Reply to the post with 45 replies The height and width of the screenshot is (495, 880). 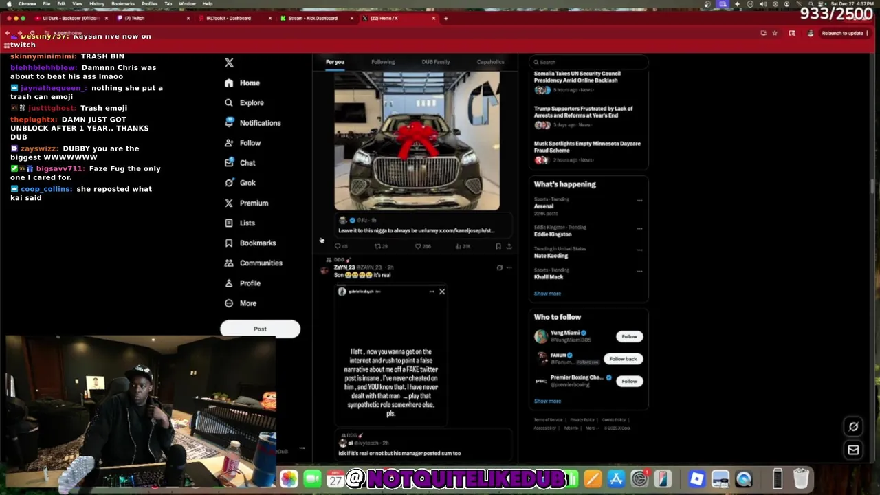tap(340, 245)
